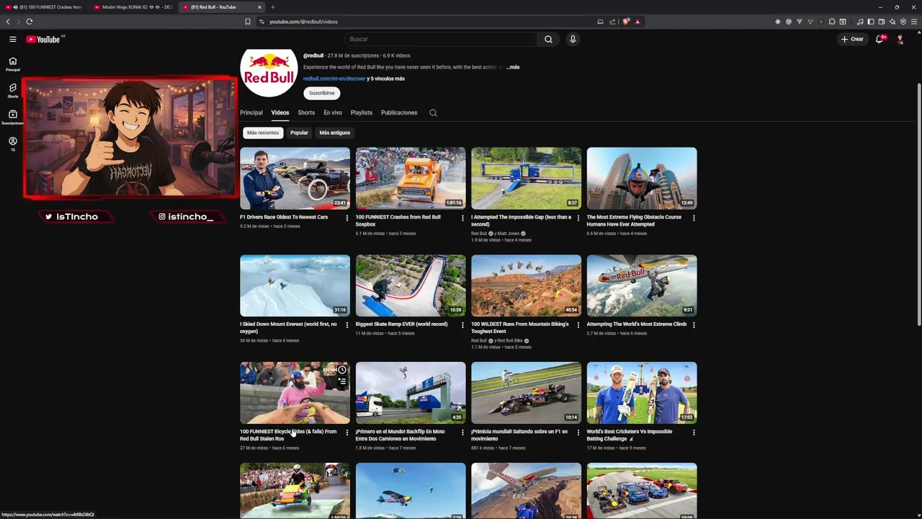Click the YouTube logo
The width and height of the screenshot is (922, 519).
43,39
